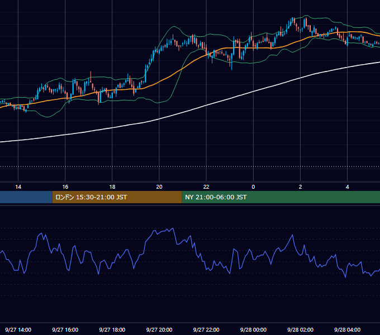This screenshot has height=335, width=380.
Task: Click hour label 0 on price chart axis
Action: tap(253, 187)
